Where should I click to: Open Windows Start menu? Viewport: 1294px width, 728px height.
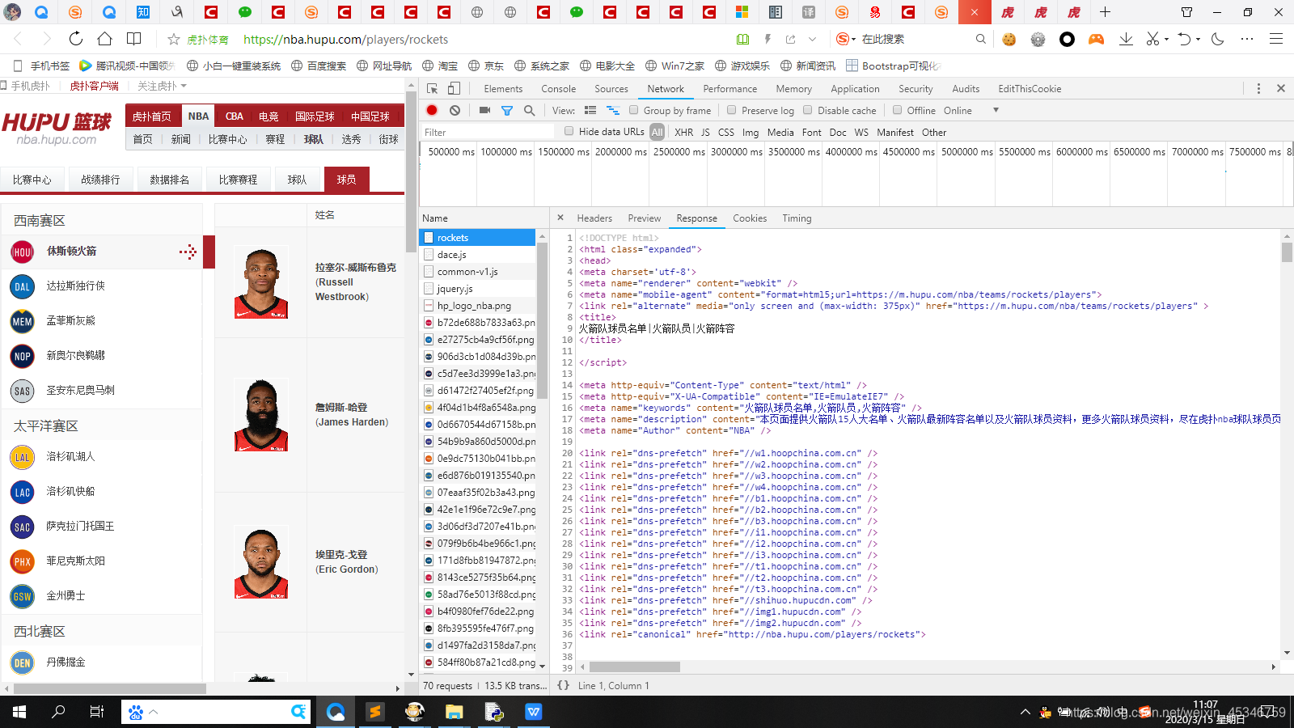click(x=19, y=712)
